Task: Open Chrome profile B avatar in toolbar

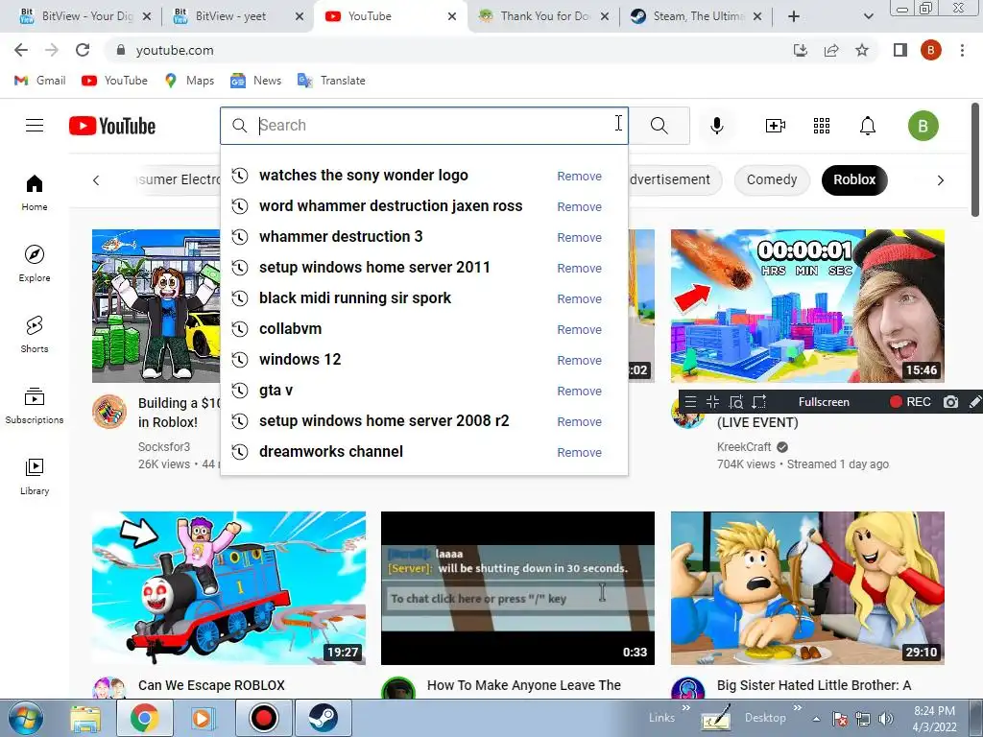Action: [x=931, y=50]
